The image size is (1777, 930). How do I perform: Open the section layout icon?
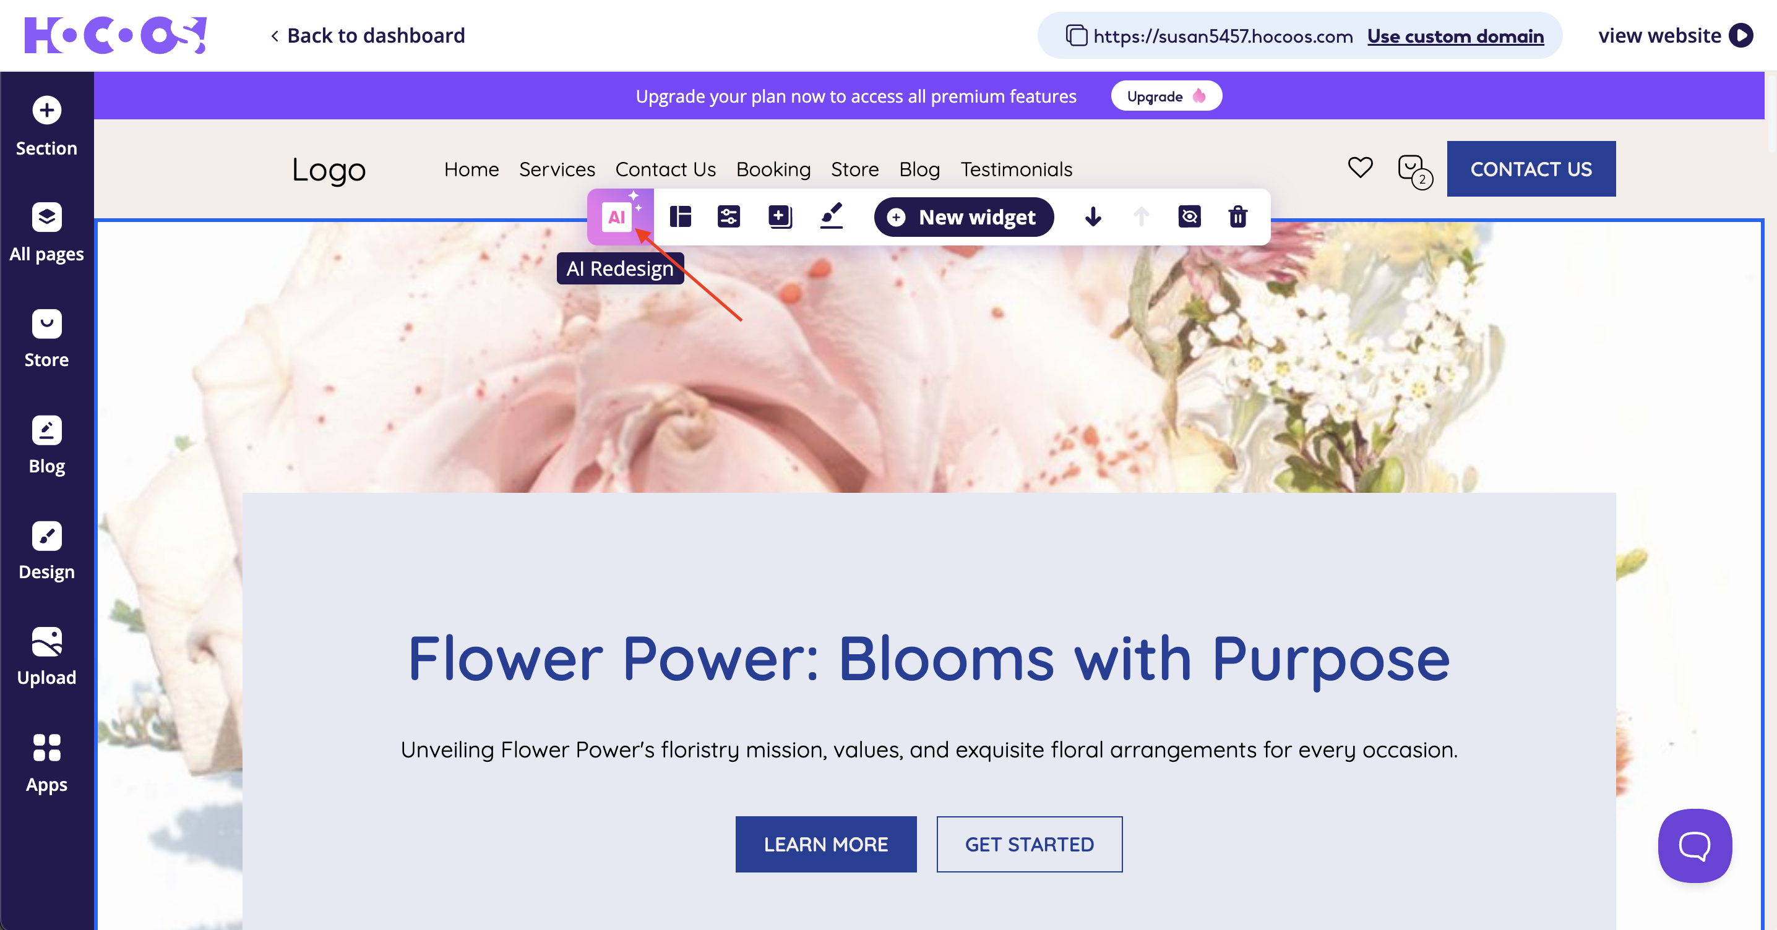tap(680, 217)
